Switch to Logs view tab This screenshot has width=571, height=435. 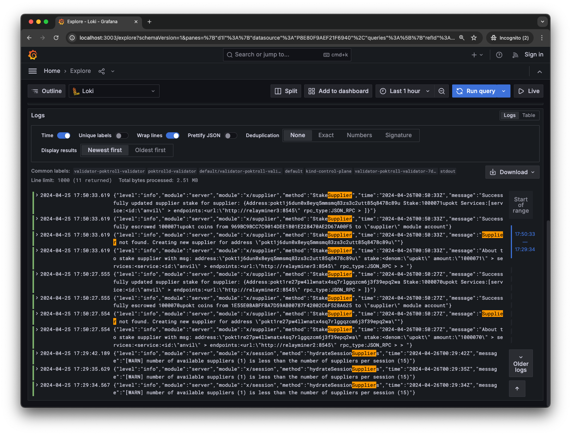point(509,115)
